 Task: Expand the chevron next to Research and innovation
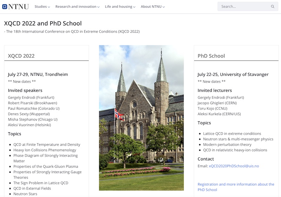pyautogui.click(x=98, y=7)
